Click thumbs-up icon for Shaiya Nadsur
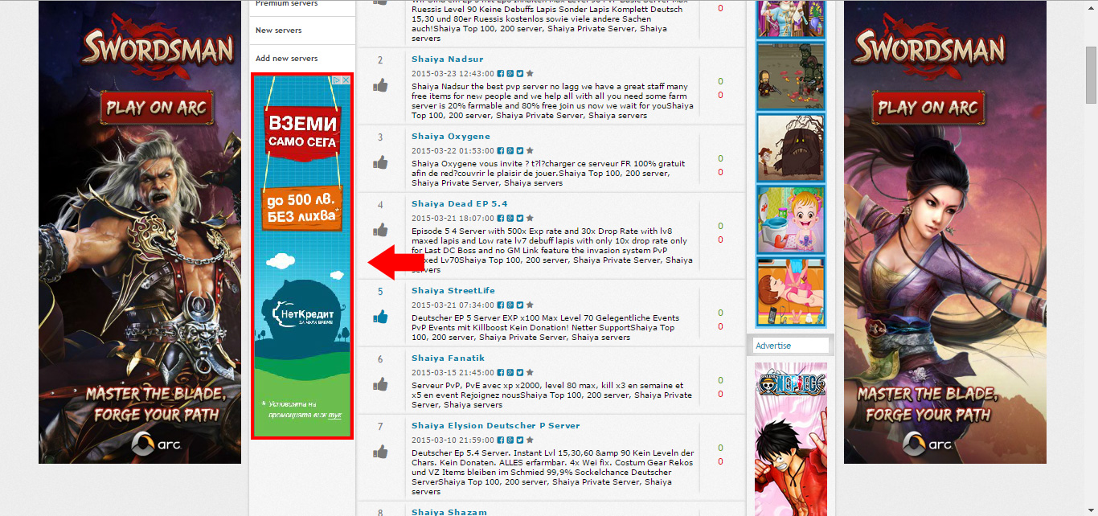The image size is (1098, 516). coord(380,85)
